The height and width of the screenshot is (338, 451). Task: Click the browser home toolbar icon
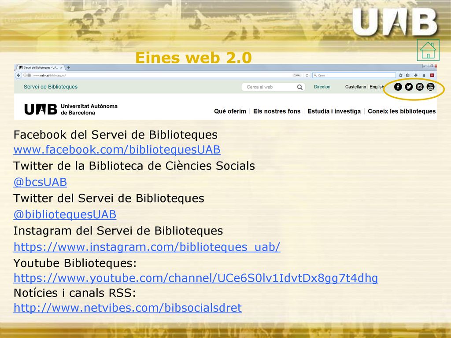424,75
